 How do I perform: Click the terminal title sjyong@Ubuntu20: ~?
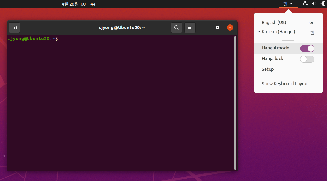[122, 28]
